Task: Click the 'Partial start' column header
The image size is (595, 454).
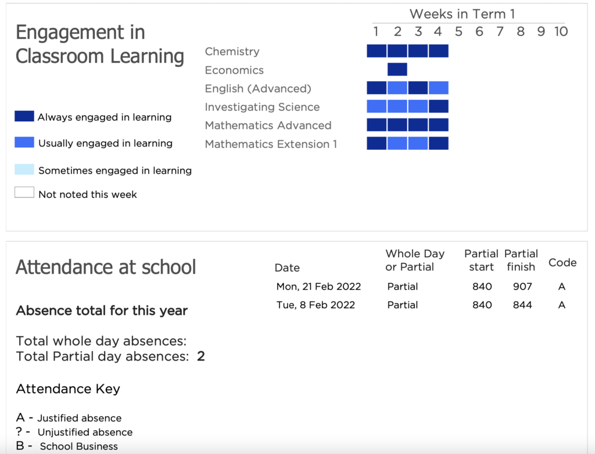Action: coord(481,260)
